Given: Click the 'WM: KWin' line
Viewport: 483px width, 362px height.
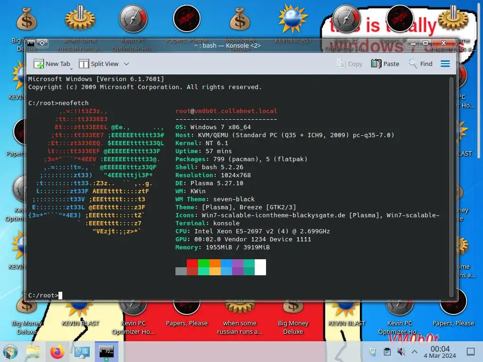Looking at the screenshot, I should pos(191,191).
